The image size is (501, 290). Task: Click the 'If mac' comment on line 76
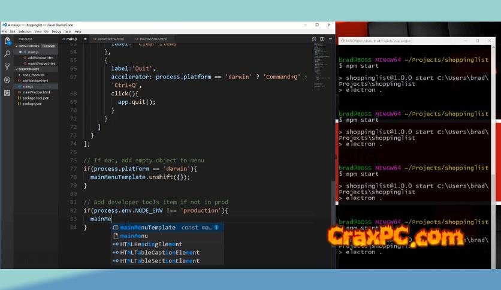click(144, 161)
